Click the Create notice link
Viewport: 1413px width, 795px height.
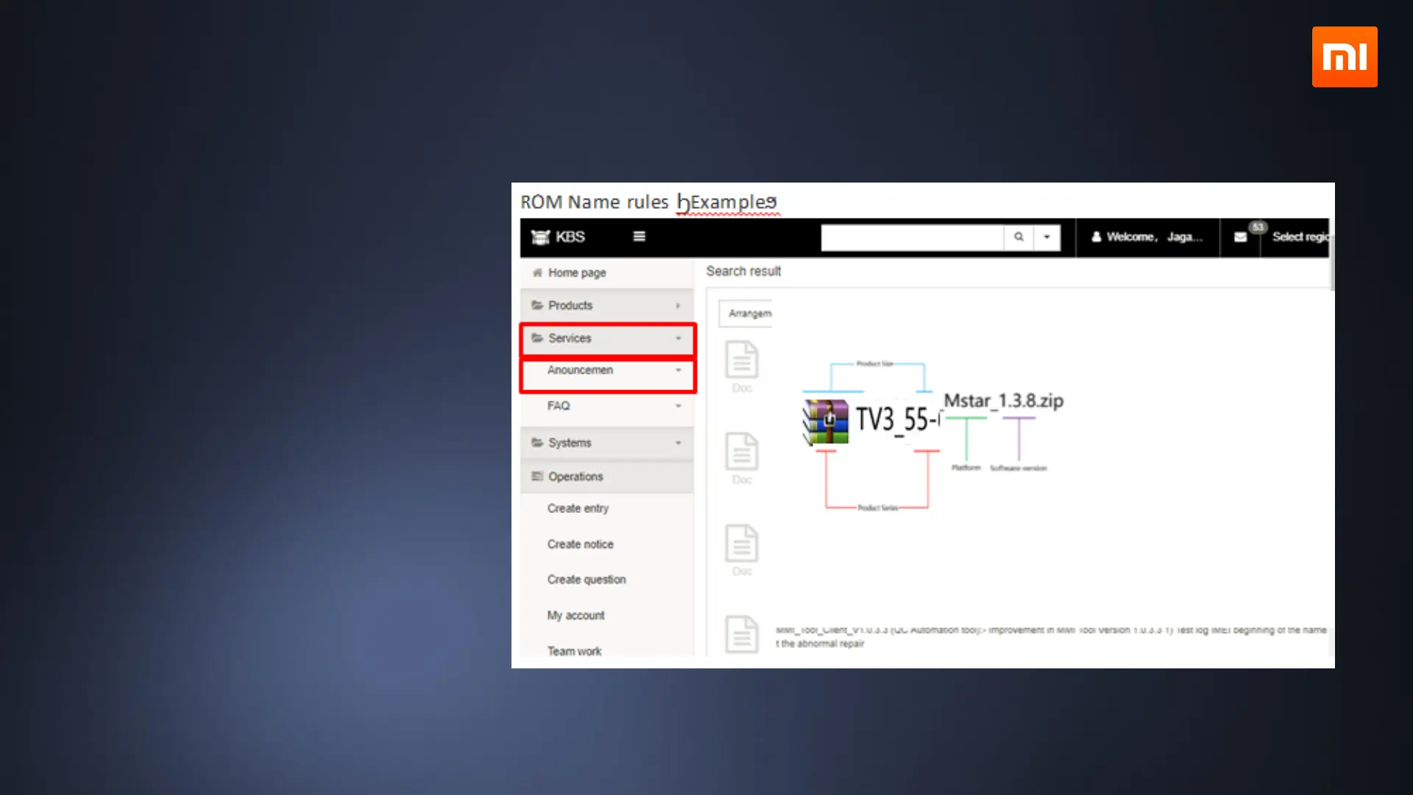pyautogui.click(x=580, y=545)
